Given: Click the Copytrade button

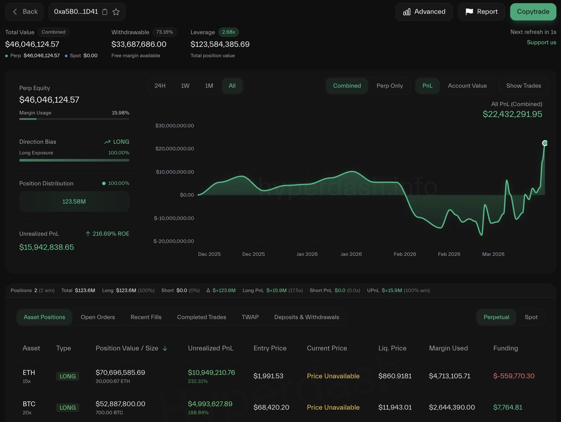Looking at the screenshot, I should coord(533,11).
